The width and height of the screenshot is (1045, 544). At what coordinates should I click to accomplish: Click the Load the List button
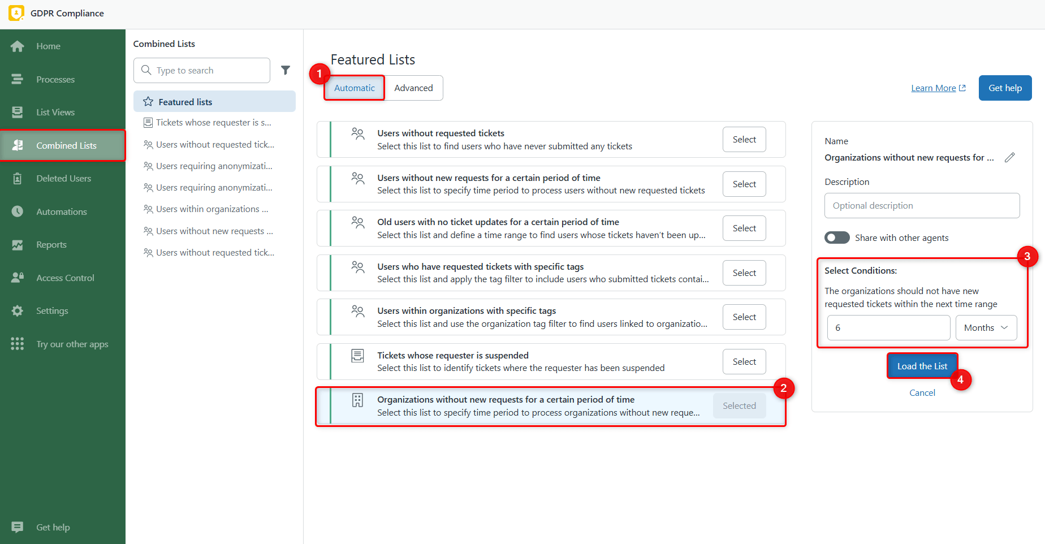pos(922,365)
